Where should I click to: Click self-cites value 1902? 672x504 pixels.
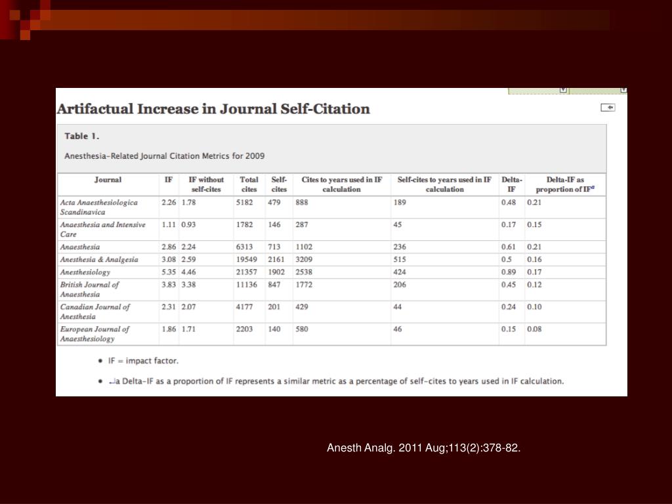276,272
